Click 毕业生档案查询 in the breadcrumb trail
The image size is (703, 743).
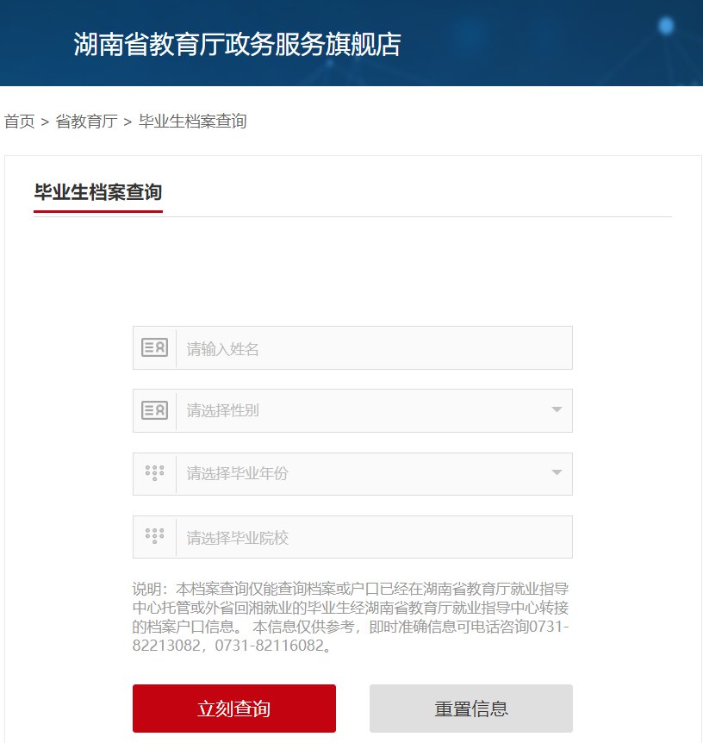click(193, 122)
